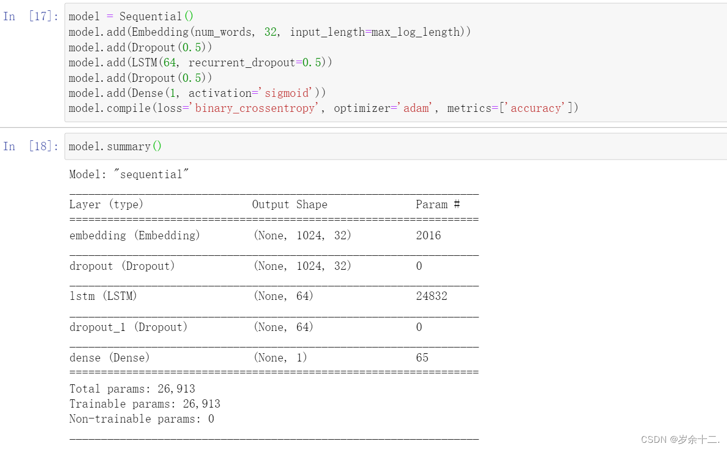
Task: Click the dense output shape (None, 1)
Action: (x=280, y=358)
